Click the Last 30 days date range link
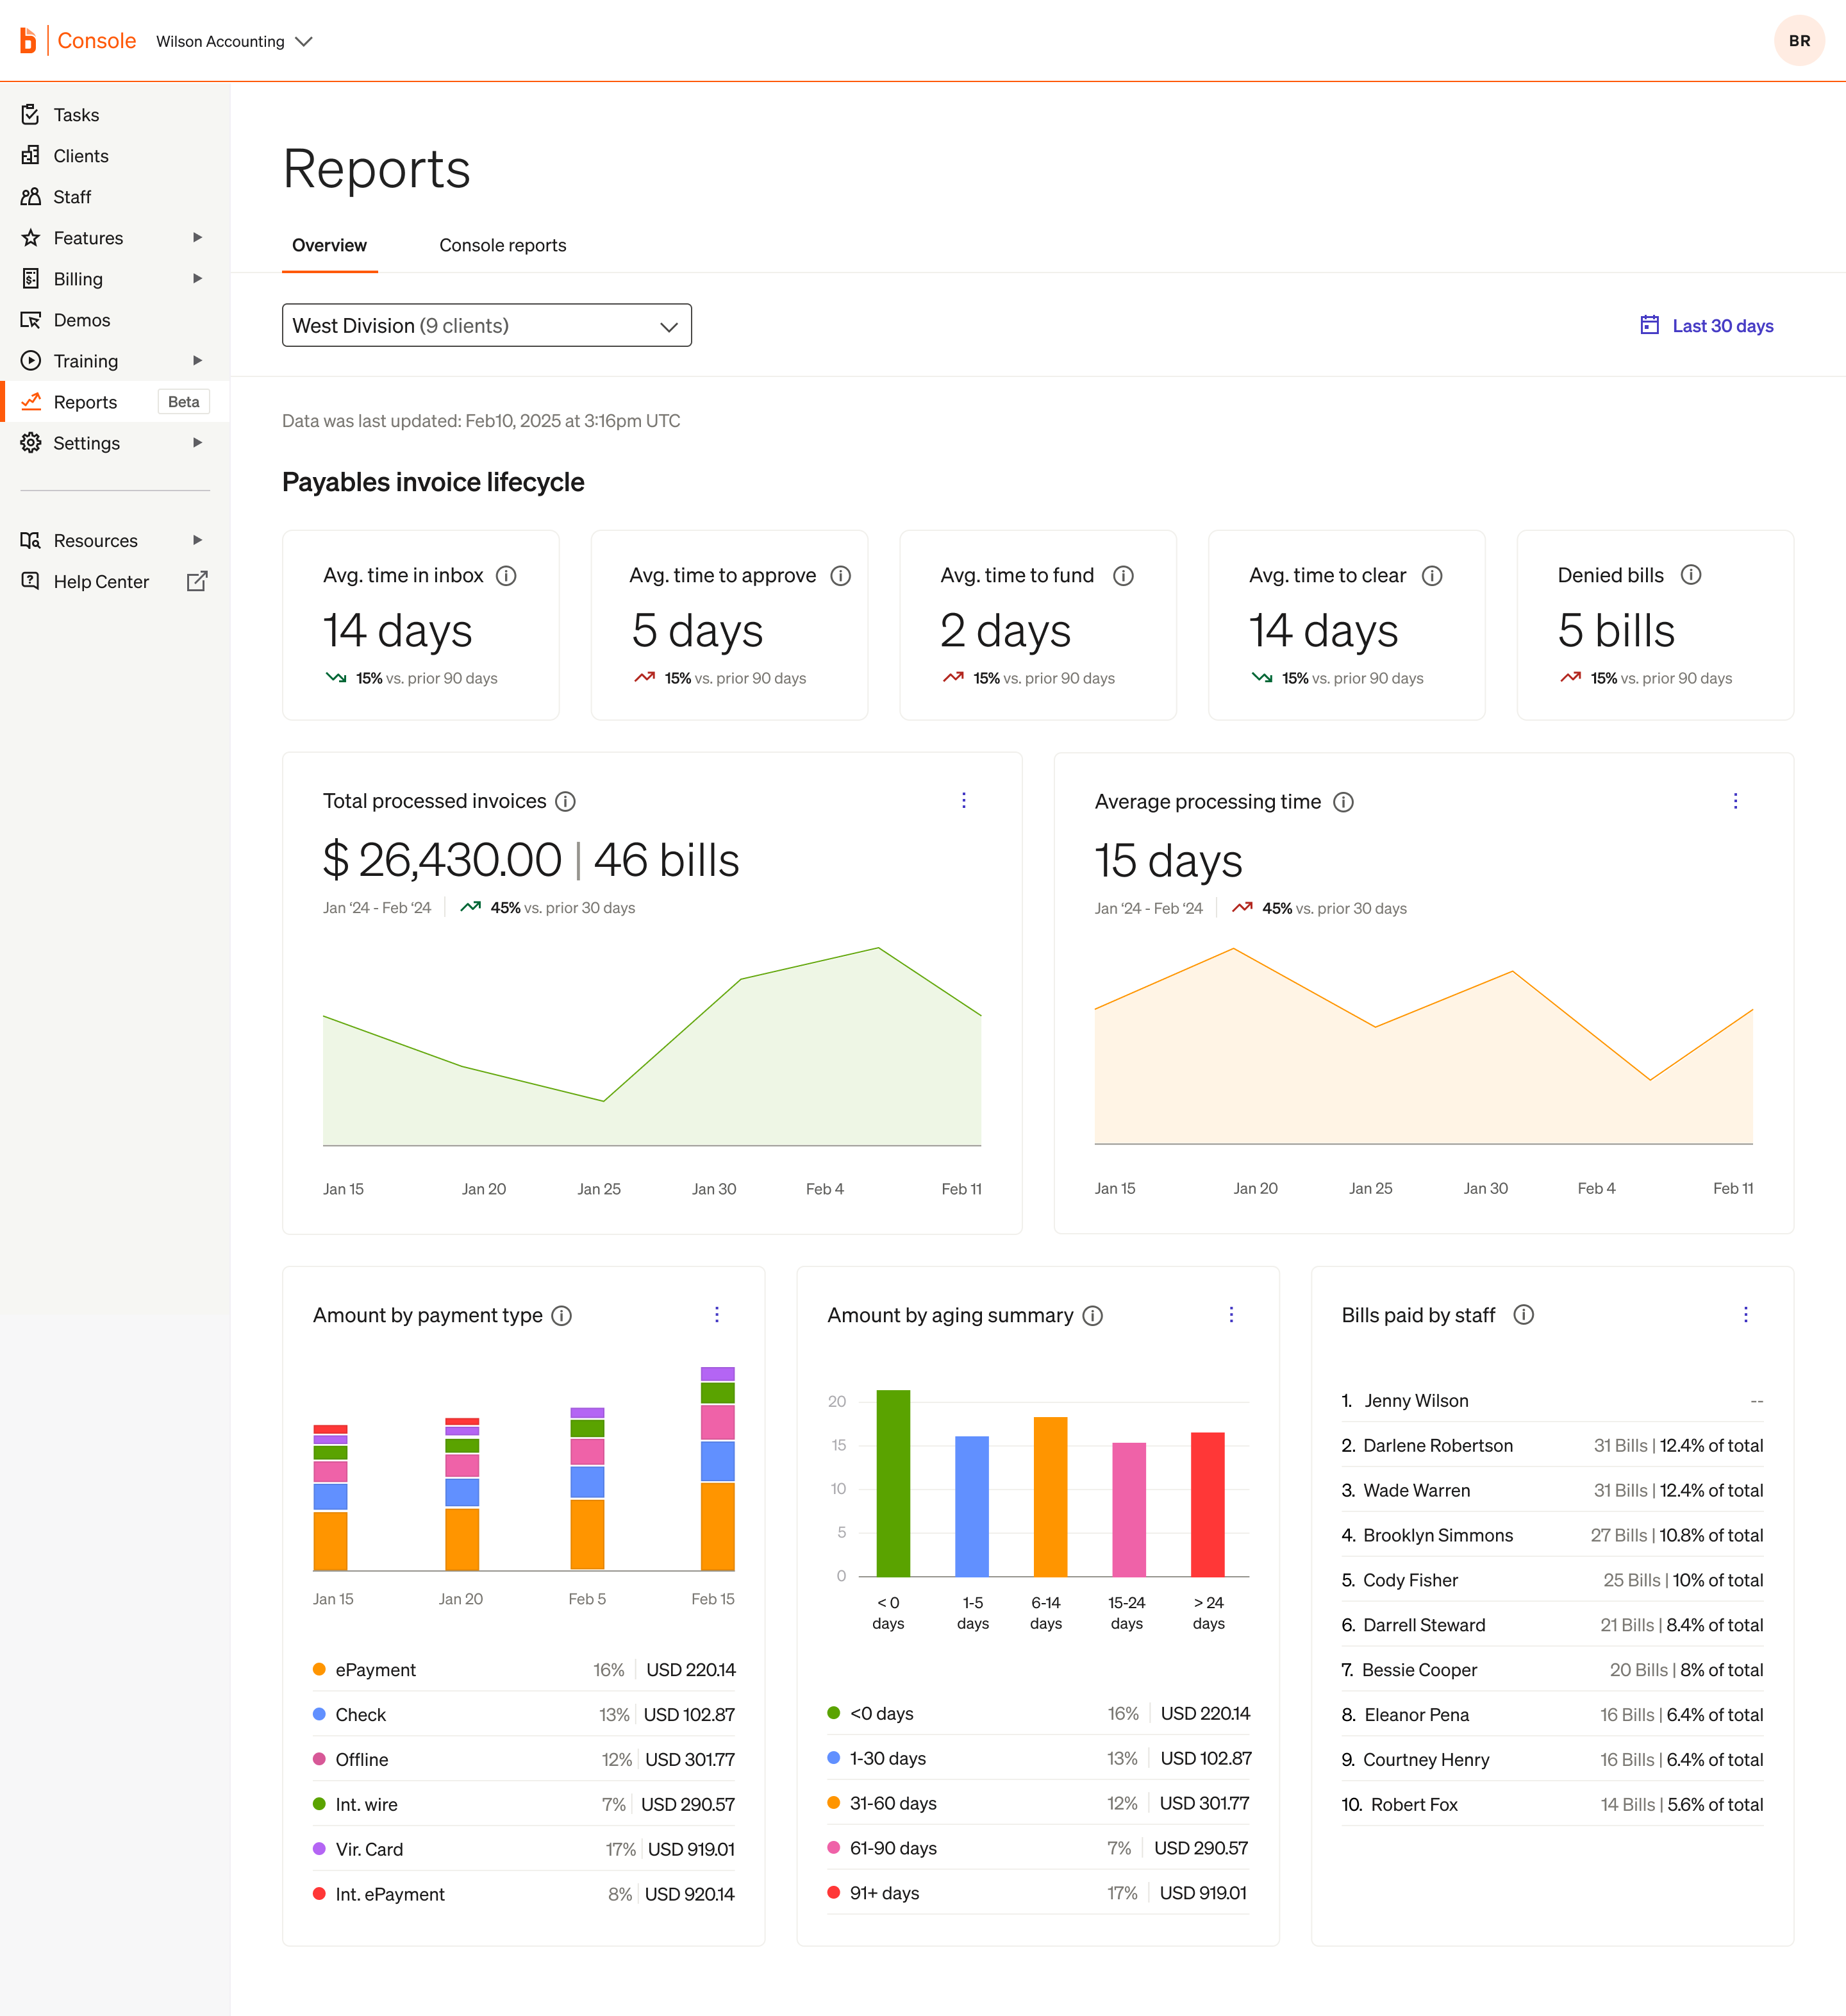Viewport: 1846px width, 2016px height. coord(1722,325)
